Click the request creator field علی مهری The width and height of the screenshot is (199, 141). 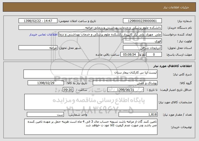click(x=110, y=34)
